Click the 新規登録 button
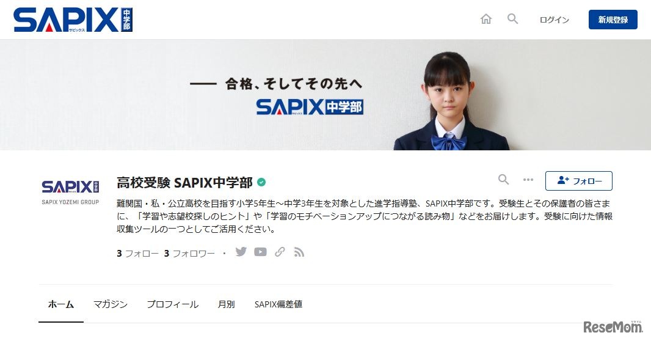Screen dimensions: 651x341 [x=613, y=20]
